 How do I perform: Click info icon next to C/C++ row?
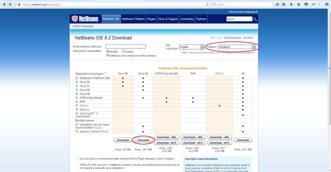(77, 105)
